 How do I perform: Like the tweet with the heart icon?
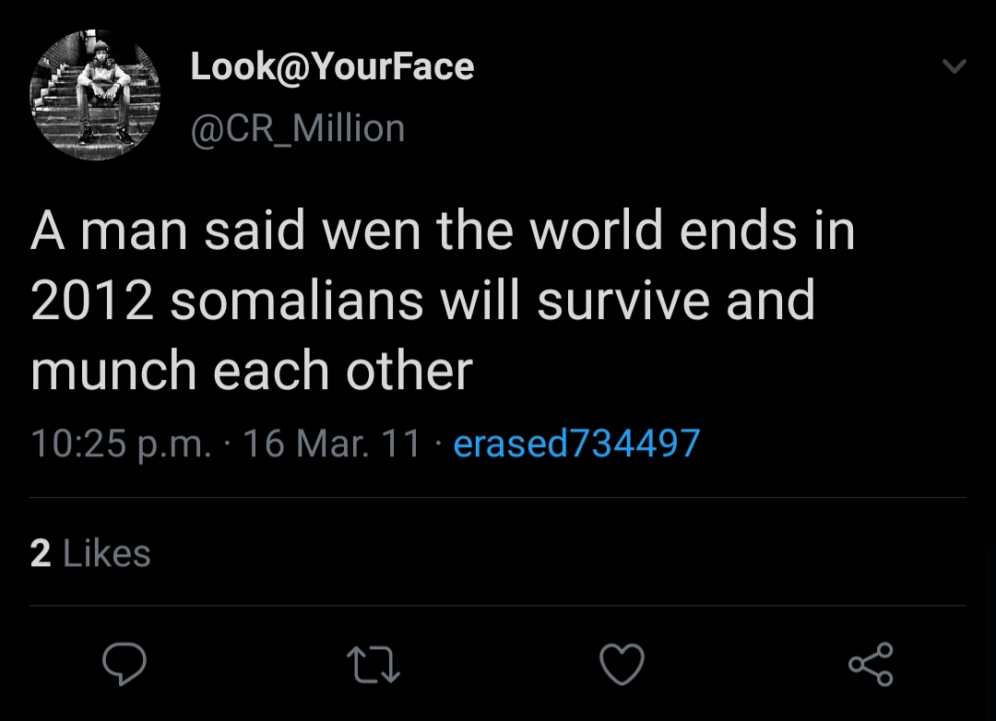point(622,665)
